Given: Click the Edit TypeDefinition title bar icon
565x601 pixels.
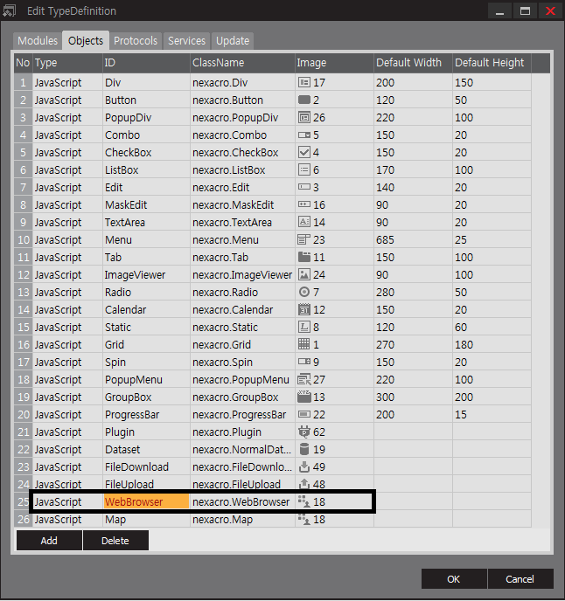Looking at the screenshot, I should (10, 10).
